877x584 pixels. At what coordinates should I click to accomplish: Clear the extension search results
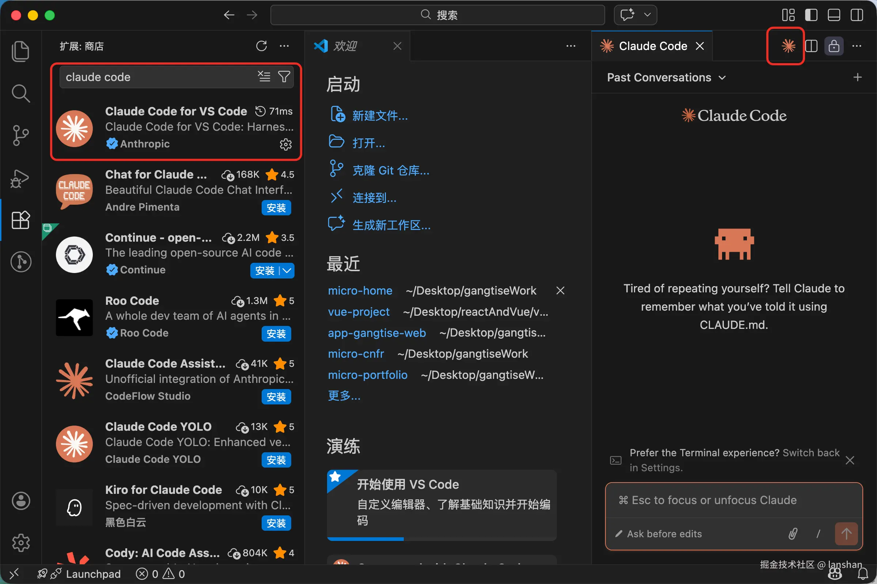point(264,77)
